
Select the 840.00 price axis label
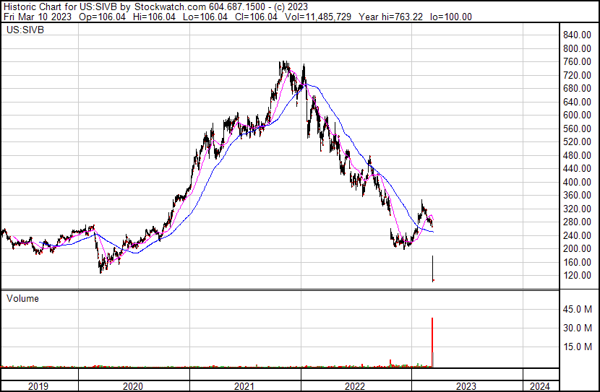coord(577,35)
